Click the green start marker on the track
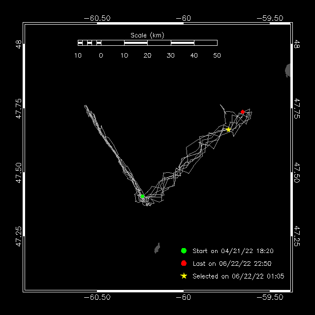This screenshot has width=315, height=315. coord(142,196)
